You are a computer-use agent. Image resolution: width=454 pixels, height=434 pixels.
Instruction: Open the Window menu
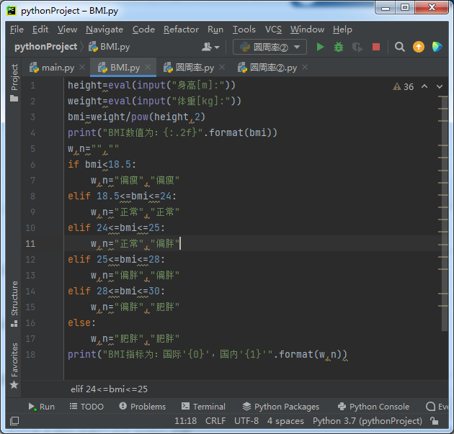tap(307, 30)
